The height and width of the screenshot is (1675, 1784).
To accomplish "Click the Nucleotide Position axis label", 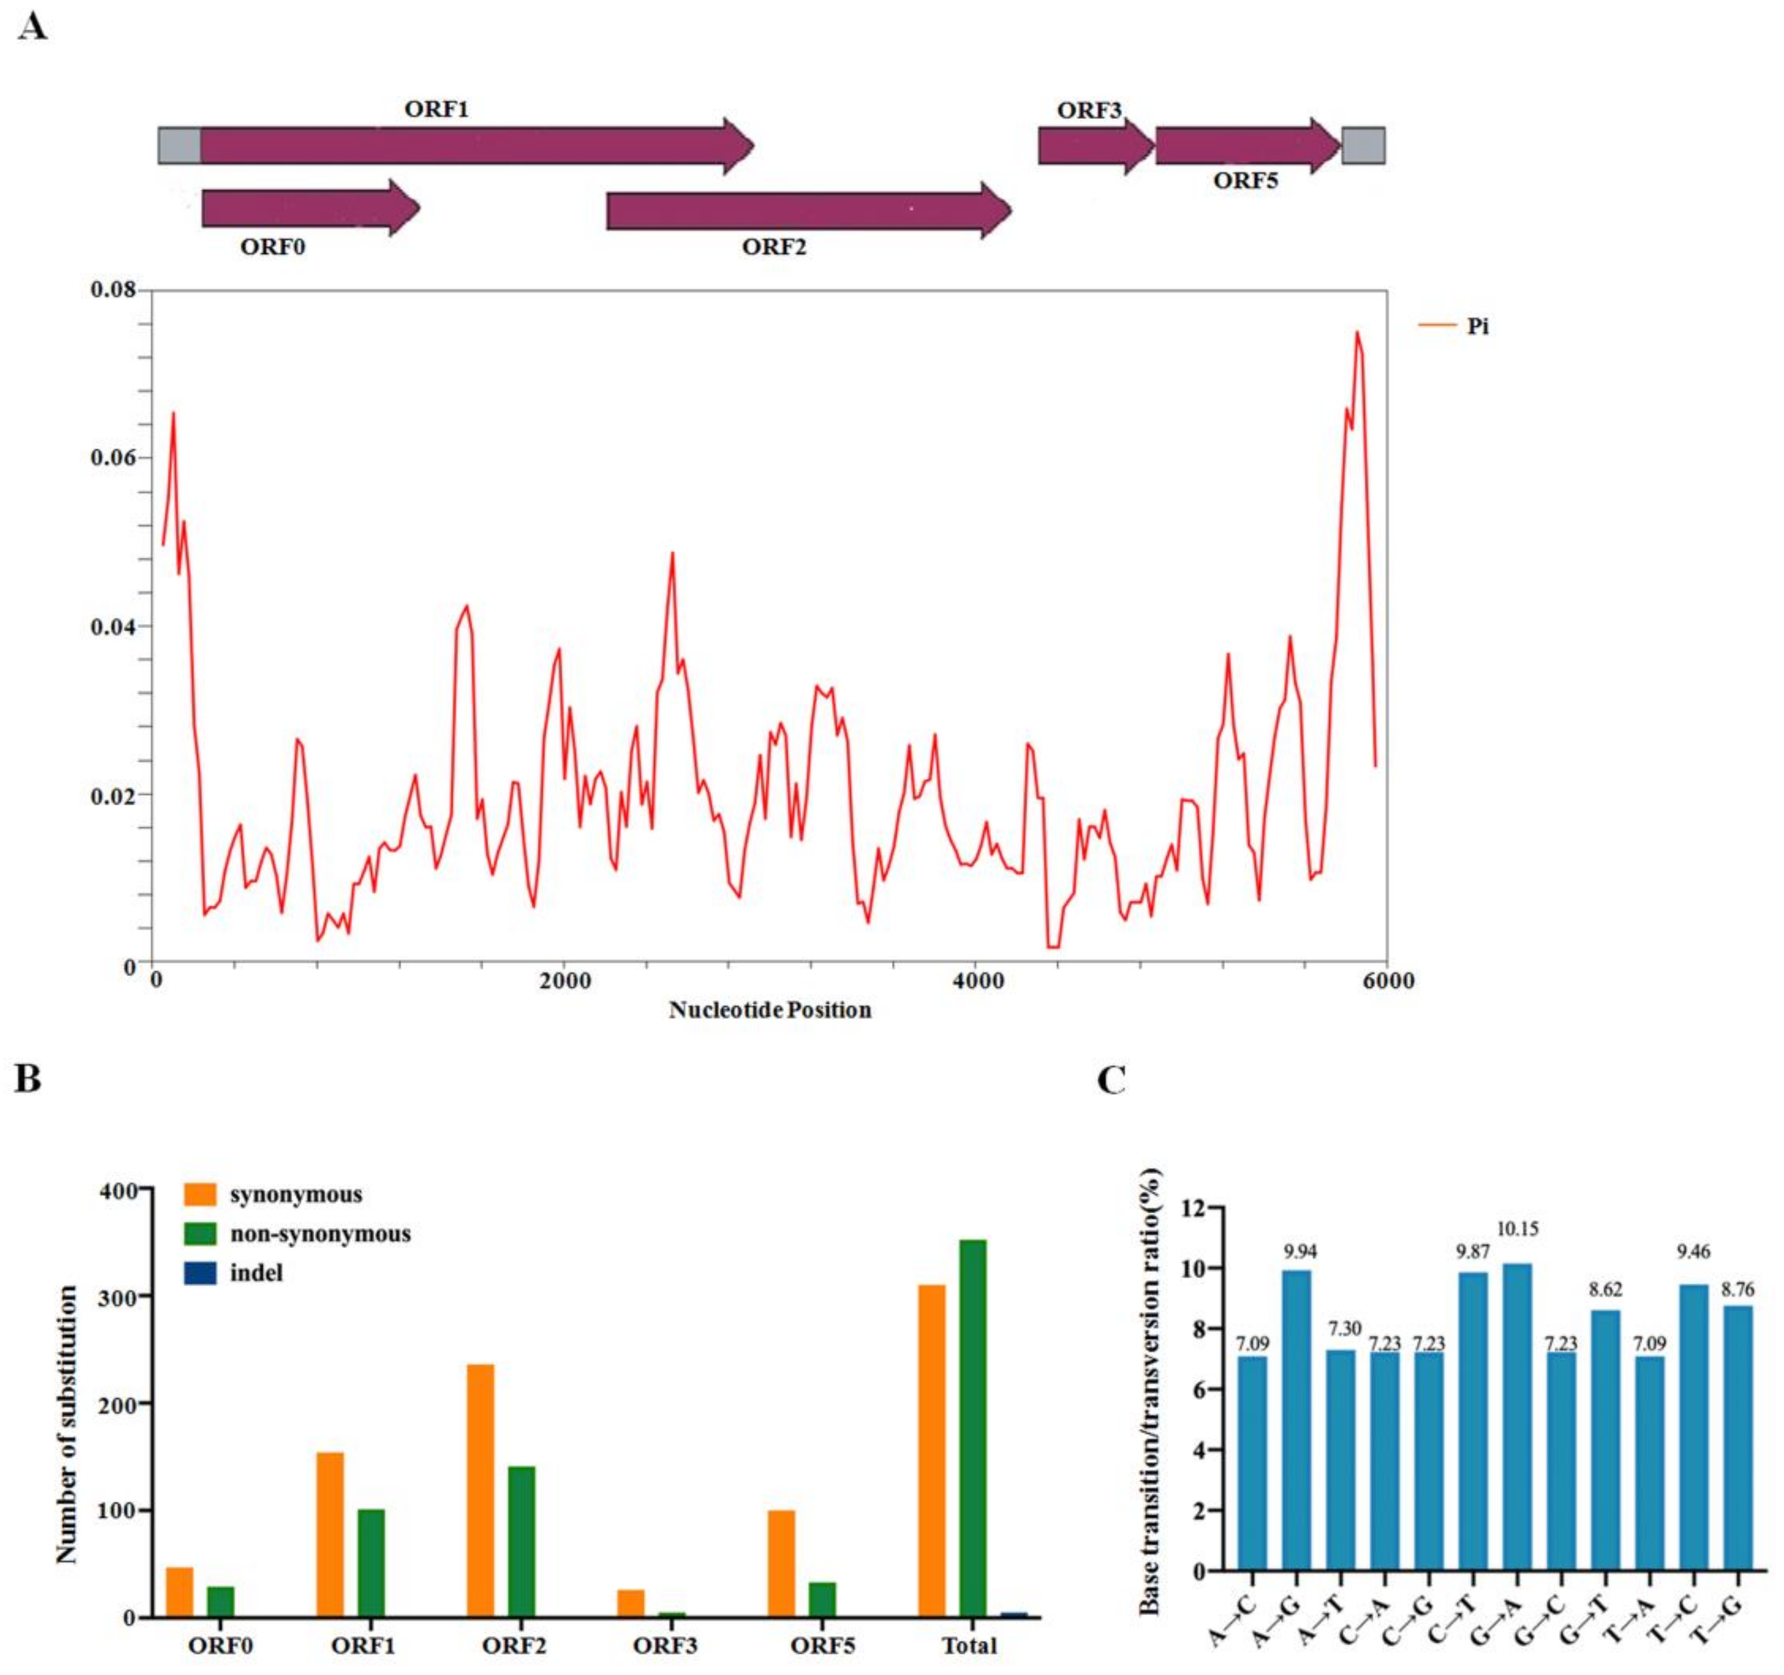I will [770, 1010].
